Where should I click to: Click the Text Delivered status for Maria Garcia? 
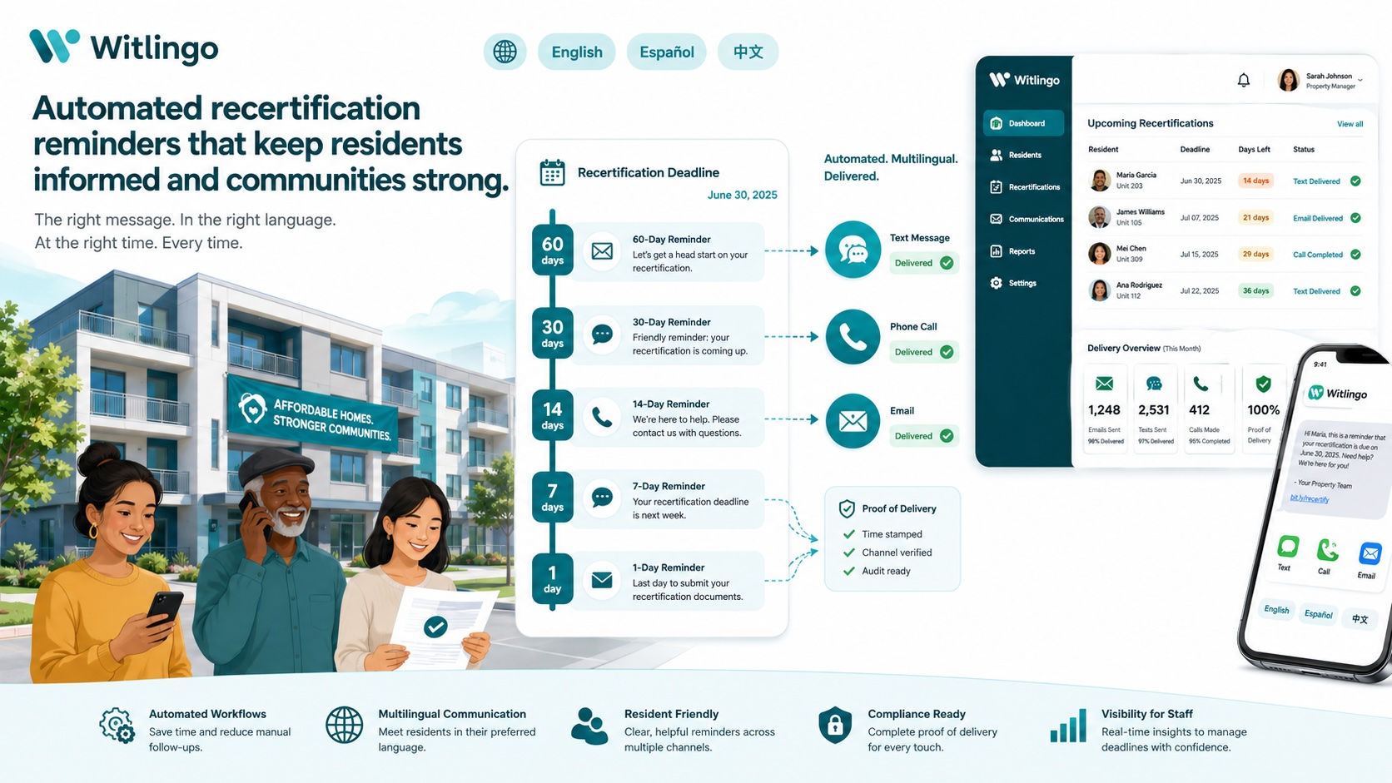click(x=1316, y=181)
